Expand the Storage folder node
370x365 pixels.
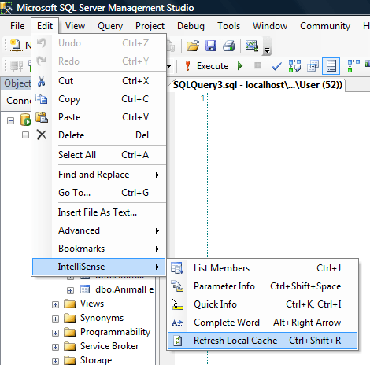tap(55, 361)
